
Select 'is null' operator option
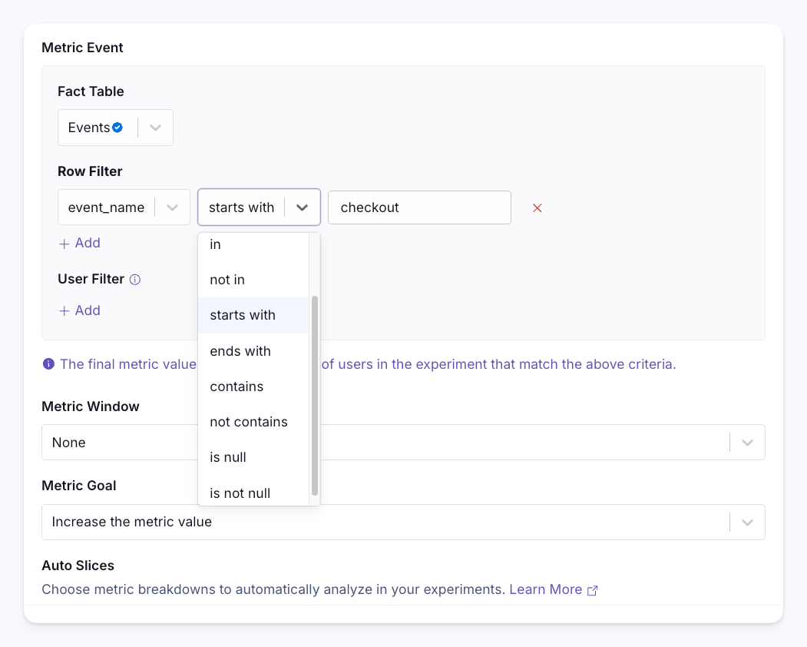click(229, 457)
